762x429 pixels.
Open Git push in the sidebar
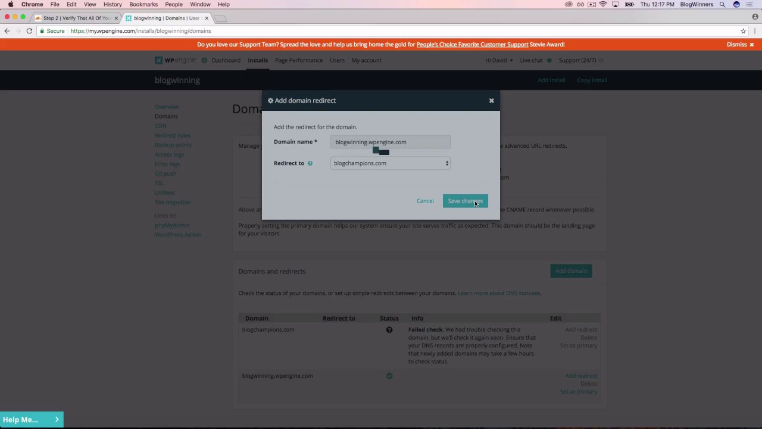[165, 173]
